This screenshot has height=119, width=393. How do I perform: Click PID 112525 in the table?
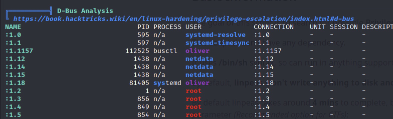click(137, 51)
